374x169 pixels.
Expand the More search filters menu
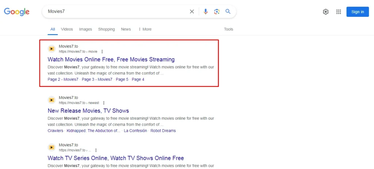tap(145, 29)
